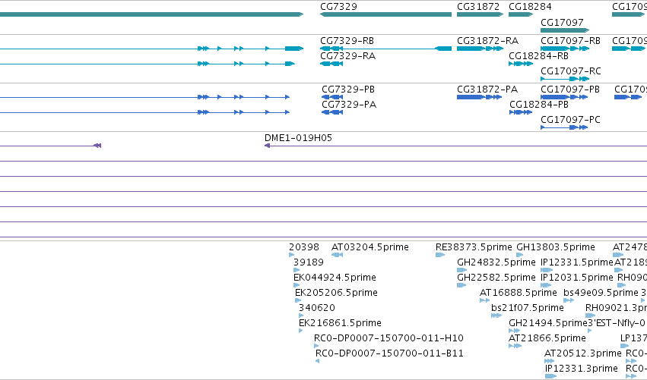Screen dimensions: 647x380
Task: Click the CG7329 gene label
Action: point(338,7)
